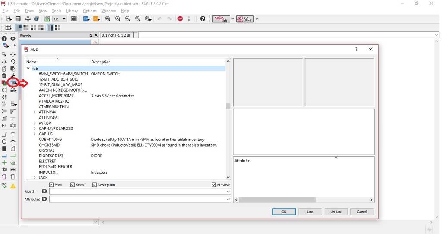Zoom out with the minus magnifier
Image resolution: width=442 pixels, height=234 pixels.
[128, 19]
